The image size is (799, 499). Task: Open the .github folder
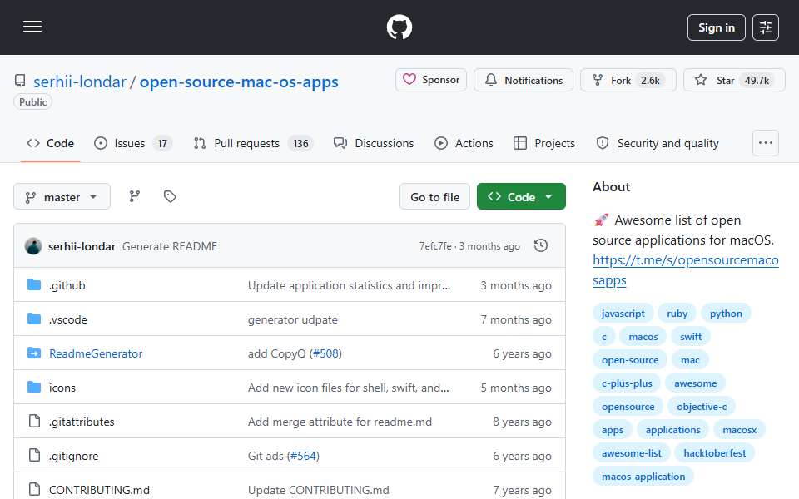point(67,285)
